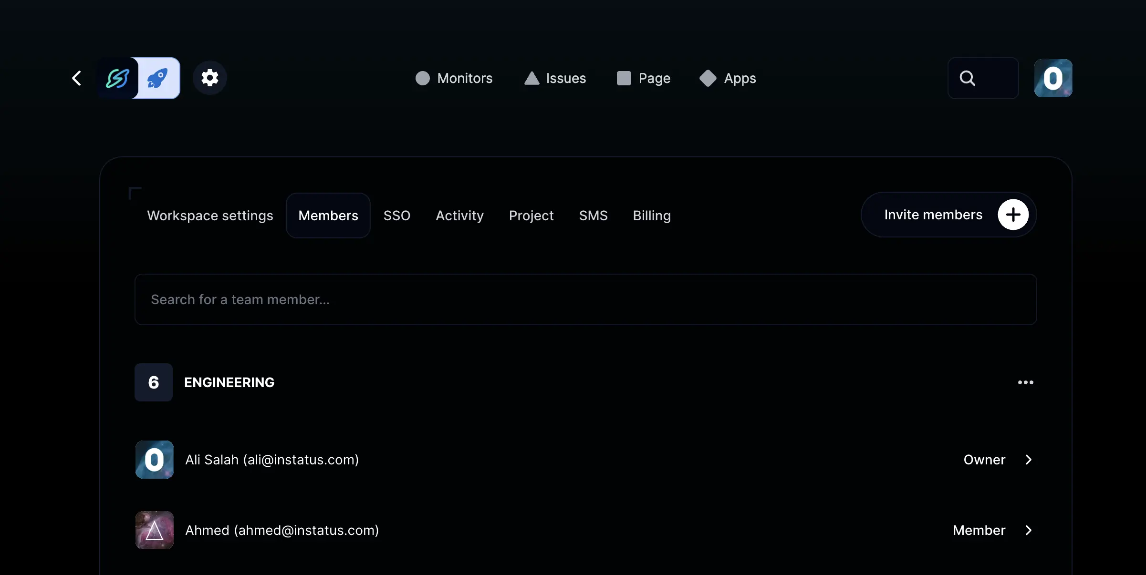This screenshot has height=575, width=1146.
Task: Select the green planet workspace icon
Action: tap(117, 78)
